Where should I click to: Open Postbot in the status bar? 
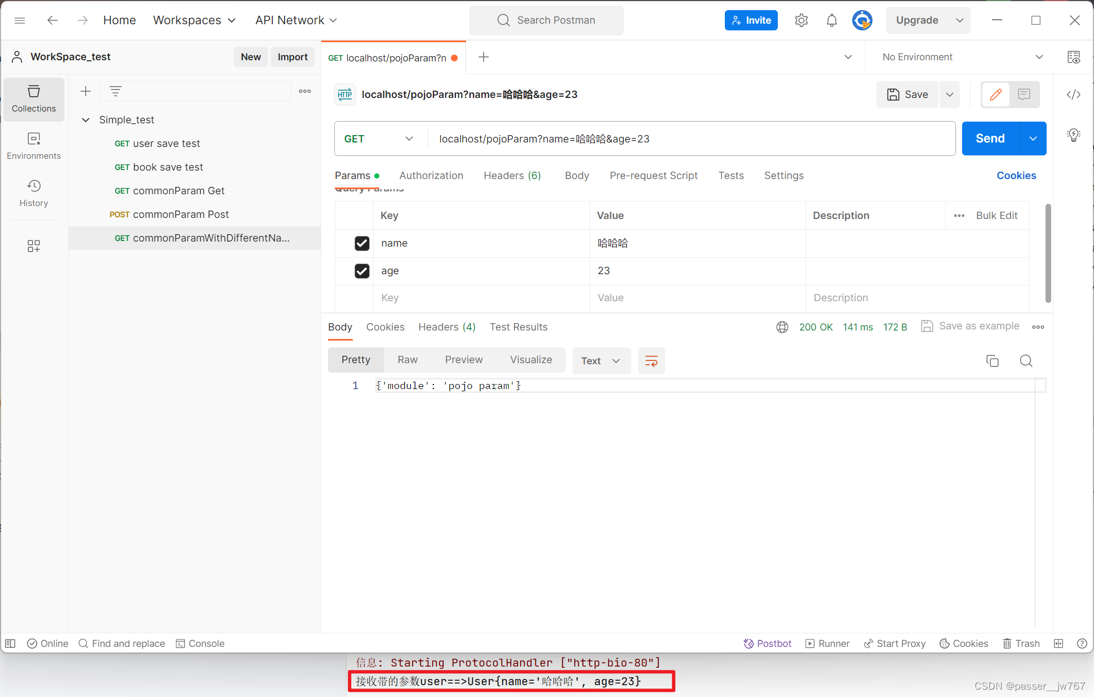(x=768, y=644)
